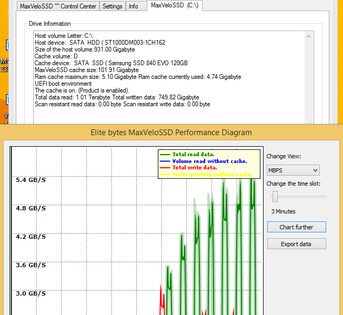The height and width of the screenshot is (315, 343).
Task: Click the 3.6 GB/S axis label
Action: 31,265
